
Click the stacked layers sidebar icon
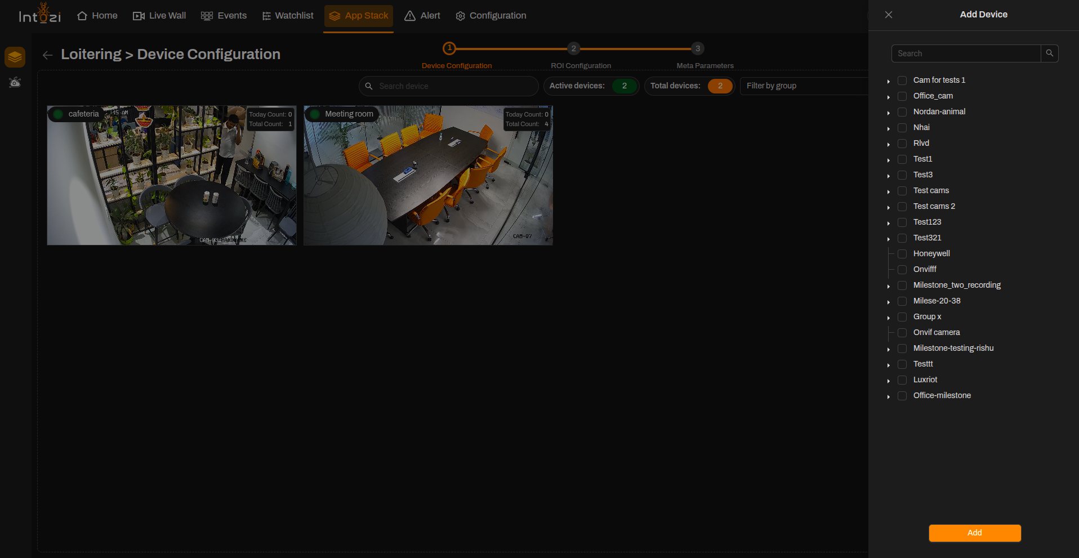15,57
